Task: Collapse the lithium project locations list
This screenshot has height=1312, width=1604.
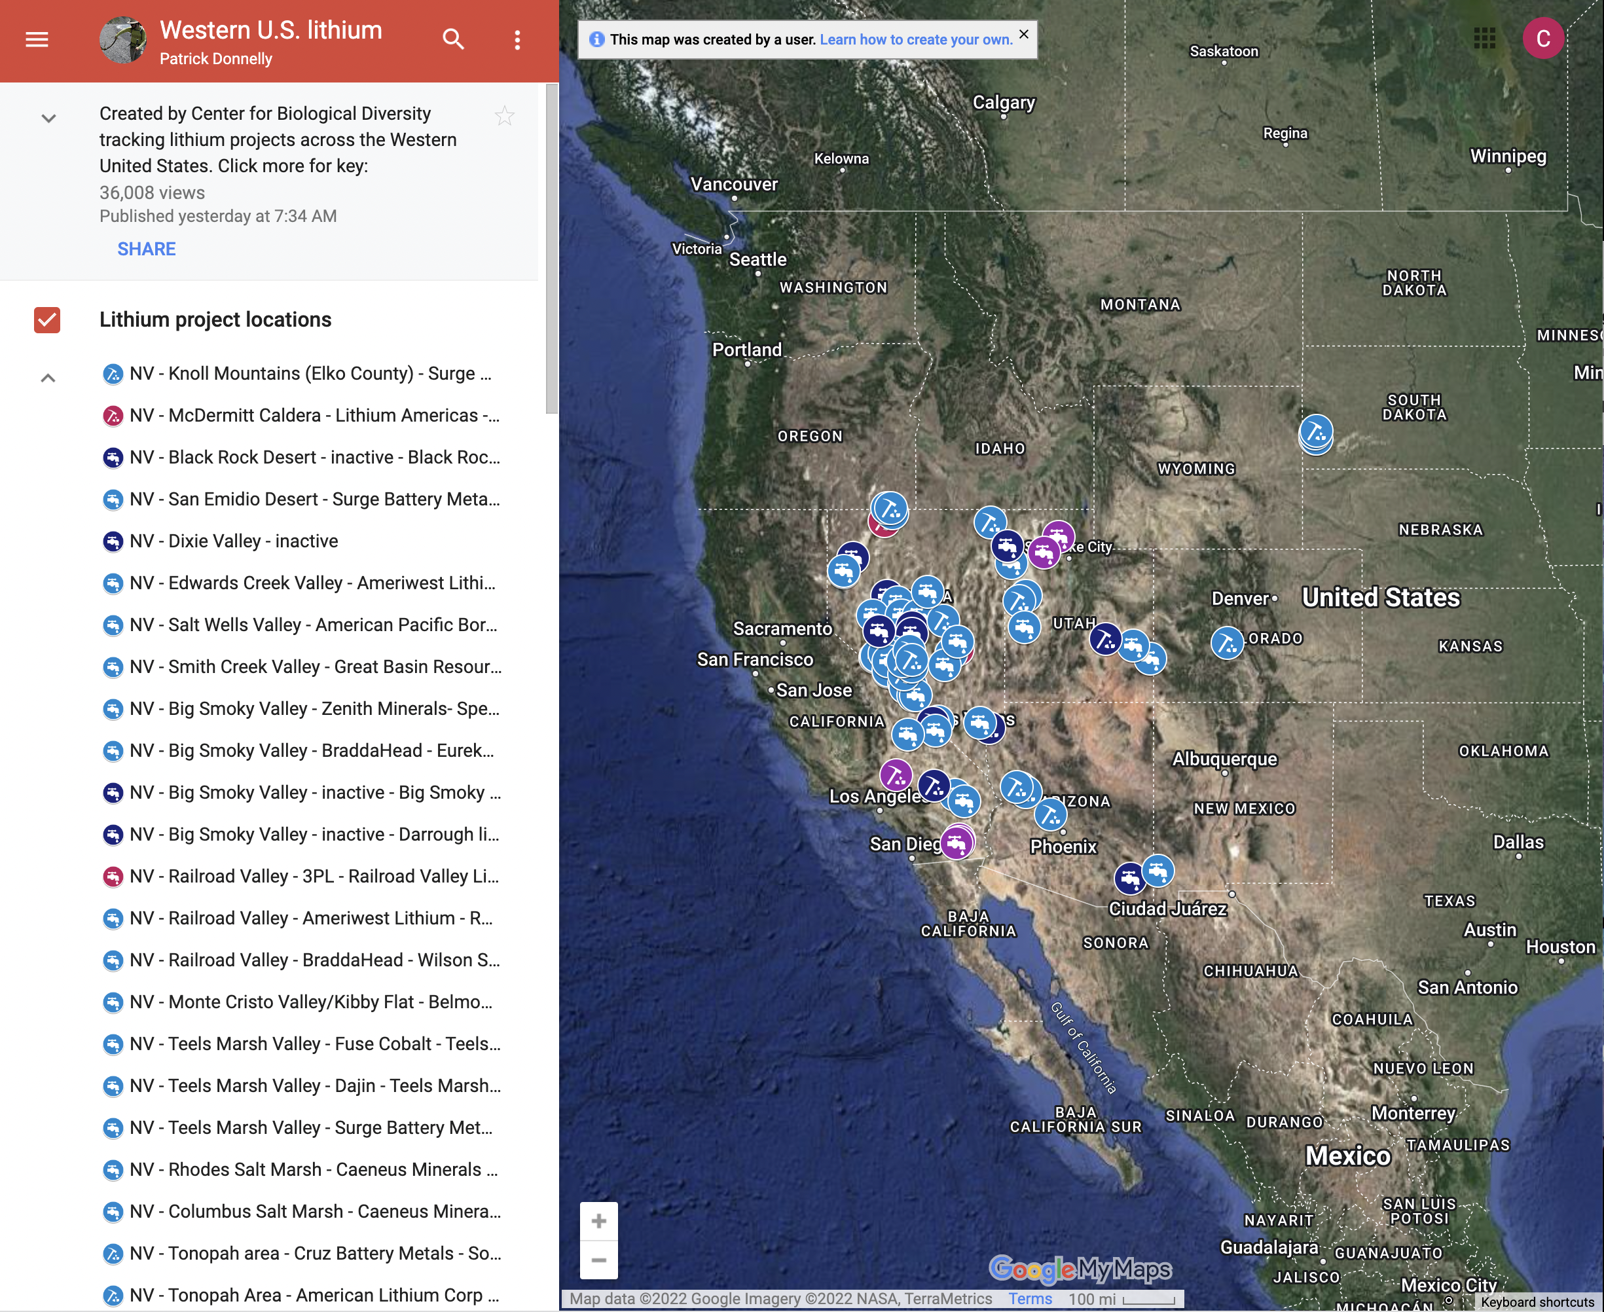Action: point(48,378)
